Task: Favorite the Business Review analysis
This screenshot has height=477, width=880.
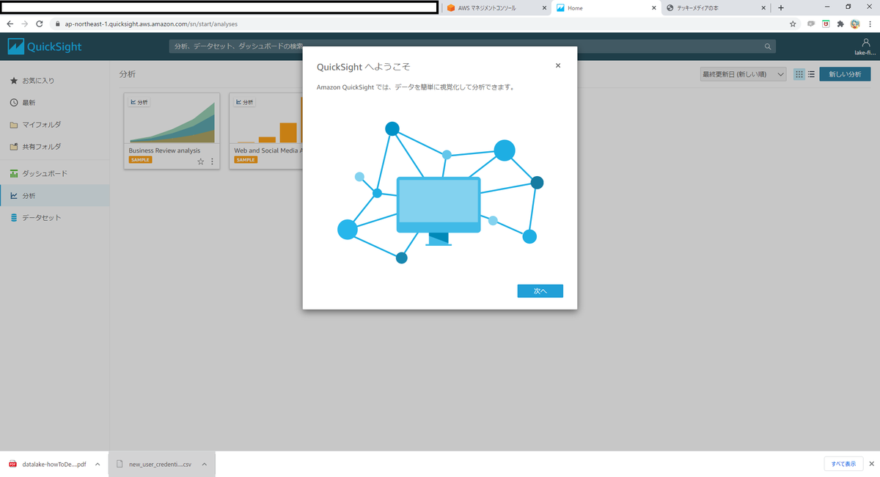Action: [201, 161]
